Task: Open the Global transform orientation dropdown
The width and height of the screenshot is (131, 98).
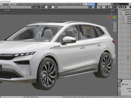Action: coord(36,7)
